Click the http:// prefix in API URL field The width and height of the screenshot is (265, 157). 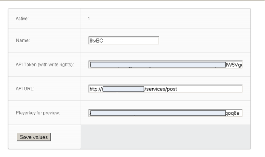95,89
